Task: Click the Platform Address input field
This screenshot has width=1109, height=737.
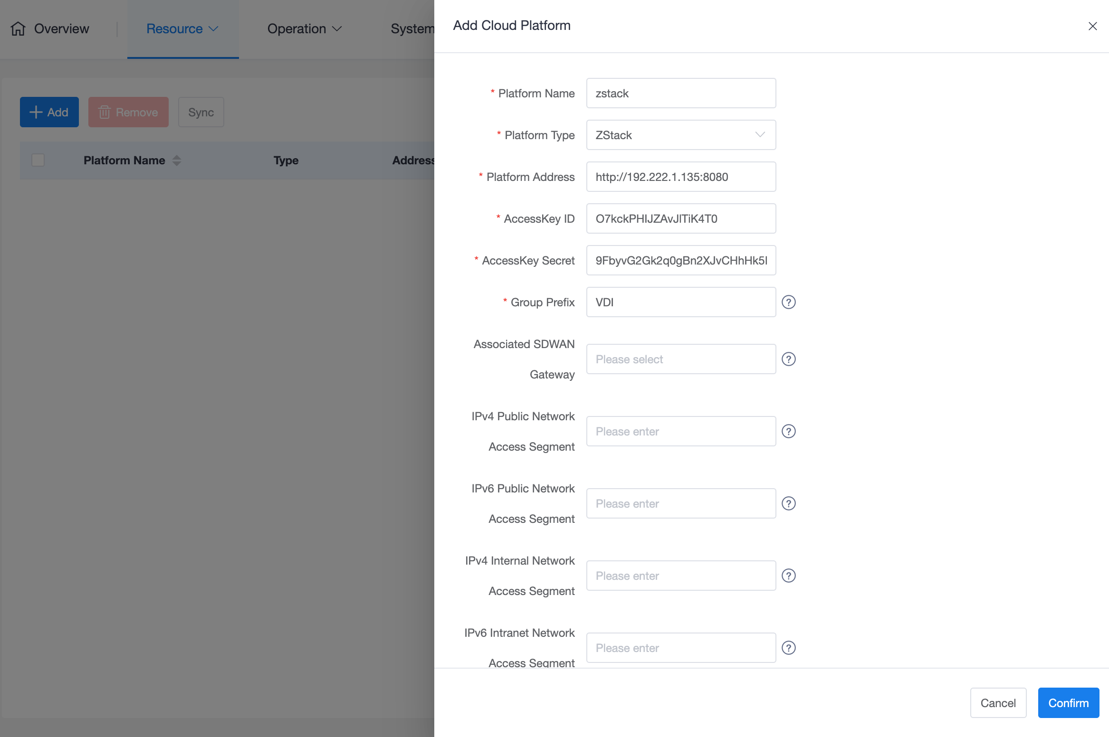Action: tap(681, 177)
